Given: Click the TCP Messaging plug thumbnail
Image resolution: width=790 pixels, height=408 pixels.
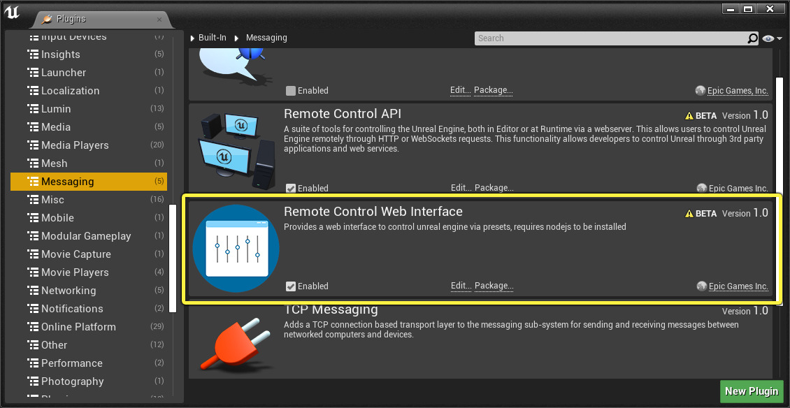Looking at the screenshot, I should click(x=236, y=344).
